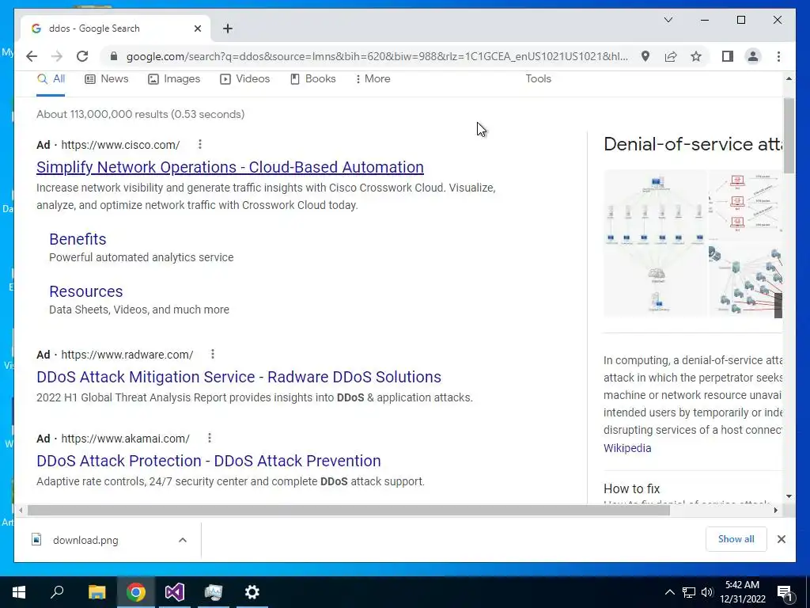Screen dimensions: 810x608
Task: Click the Chrome taskbar icon
Action: tap(136, 592)
